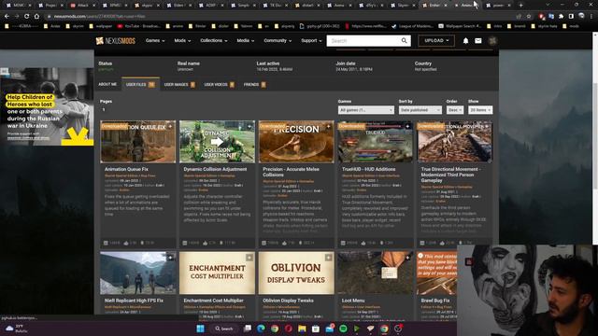
Task: Switch to the Friends tab
Action: (255, 84)
